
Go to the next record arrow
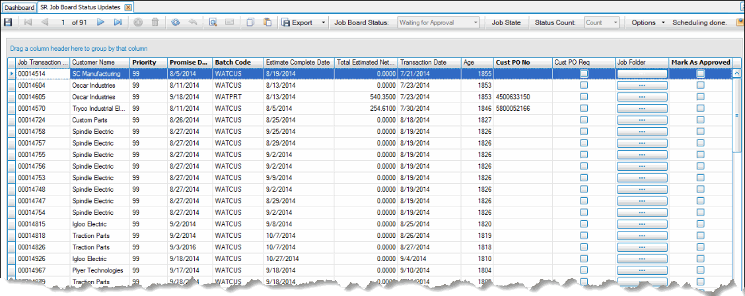pyautogui.click(x=101, y=22)
